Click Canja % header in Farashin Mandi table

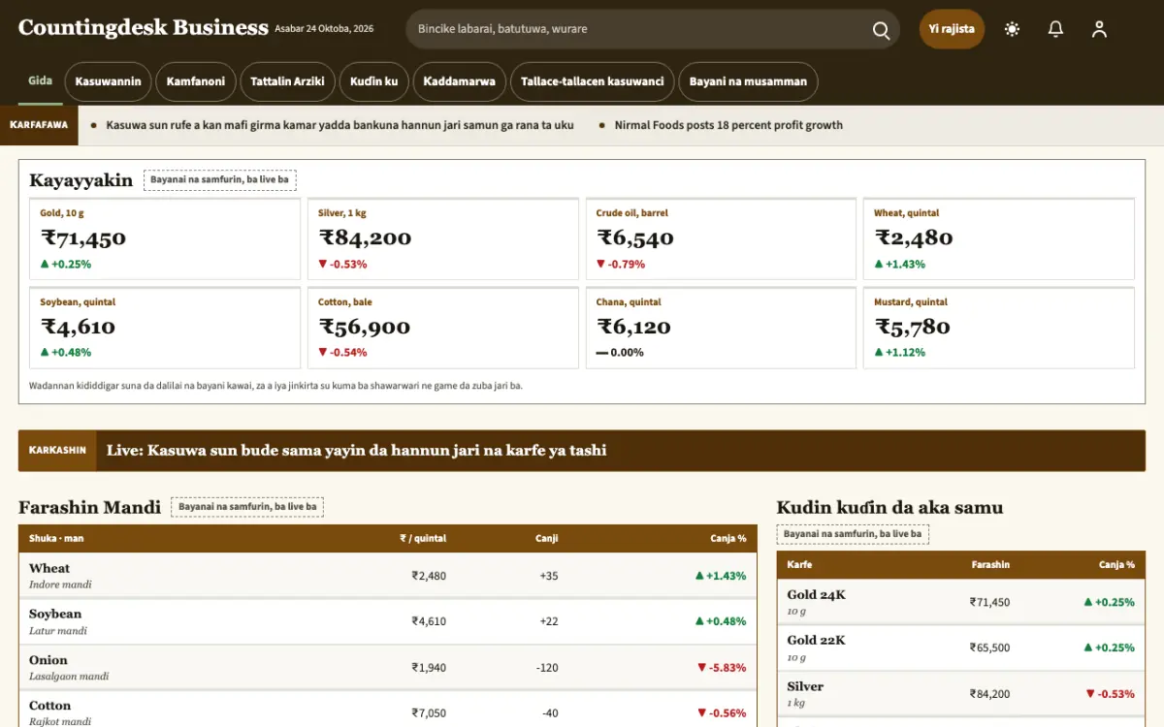tap(728, 538)
